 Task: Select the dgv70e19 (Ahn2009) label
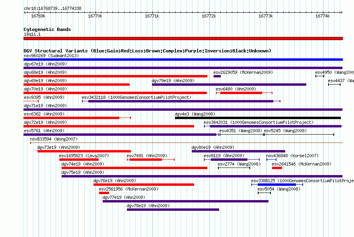(45, 89)
